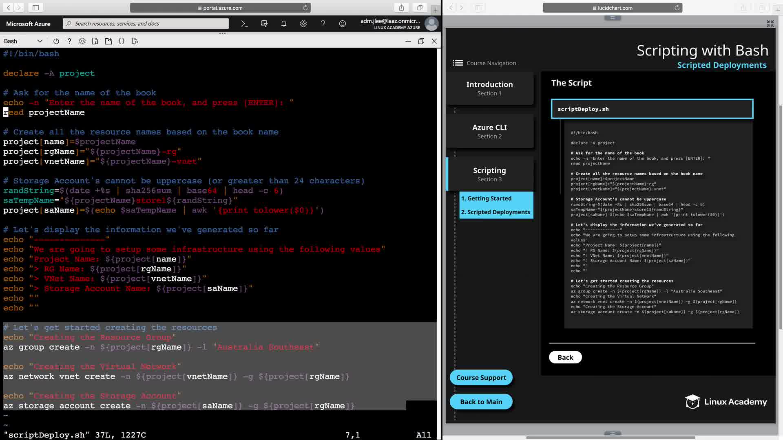The image size is (783, 440).
Task: Toggle the Course Navigation hamburger menu
Action: coord(458,63)
